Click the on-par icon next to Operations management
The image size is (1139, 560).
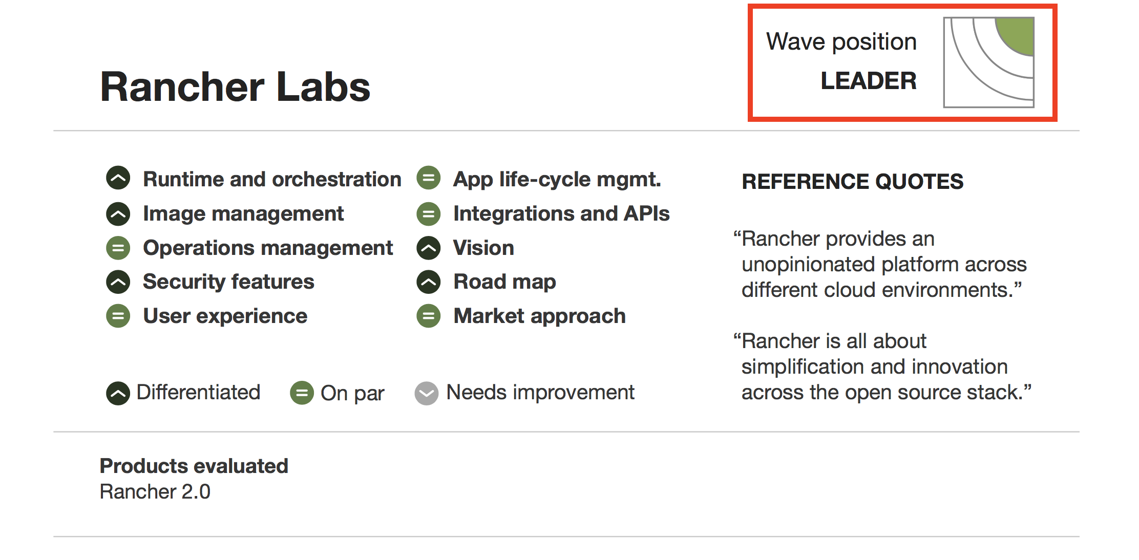tap(118, 248)
